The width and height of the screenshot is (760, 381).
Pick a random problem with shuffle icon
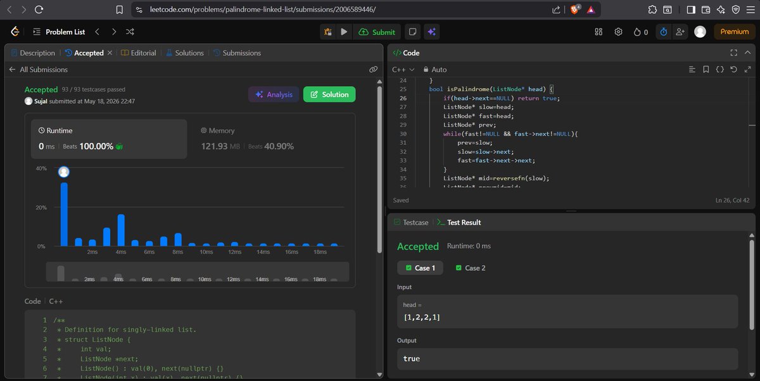click(130, 32)
